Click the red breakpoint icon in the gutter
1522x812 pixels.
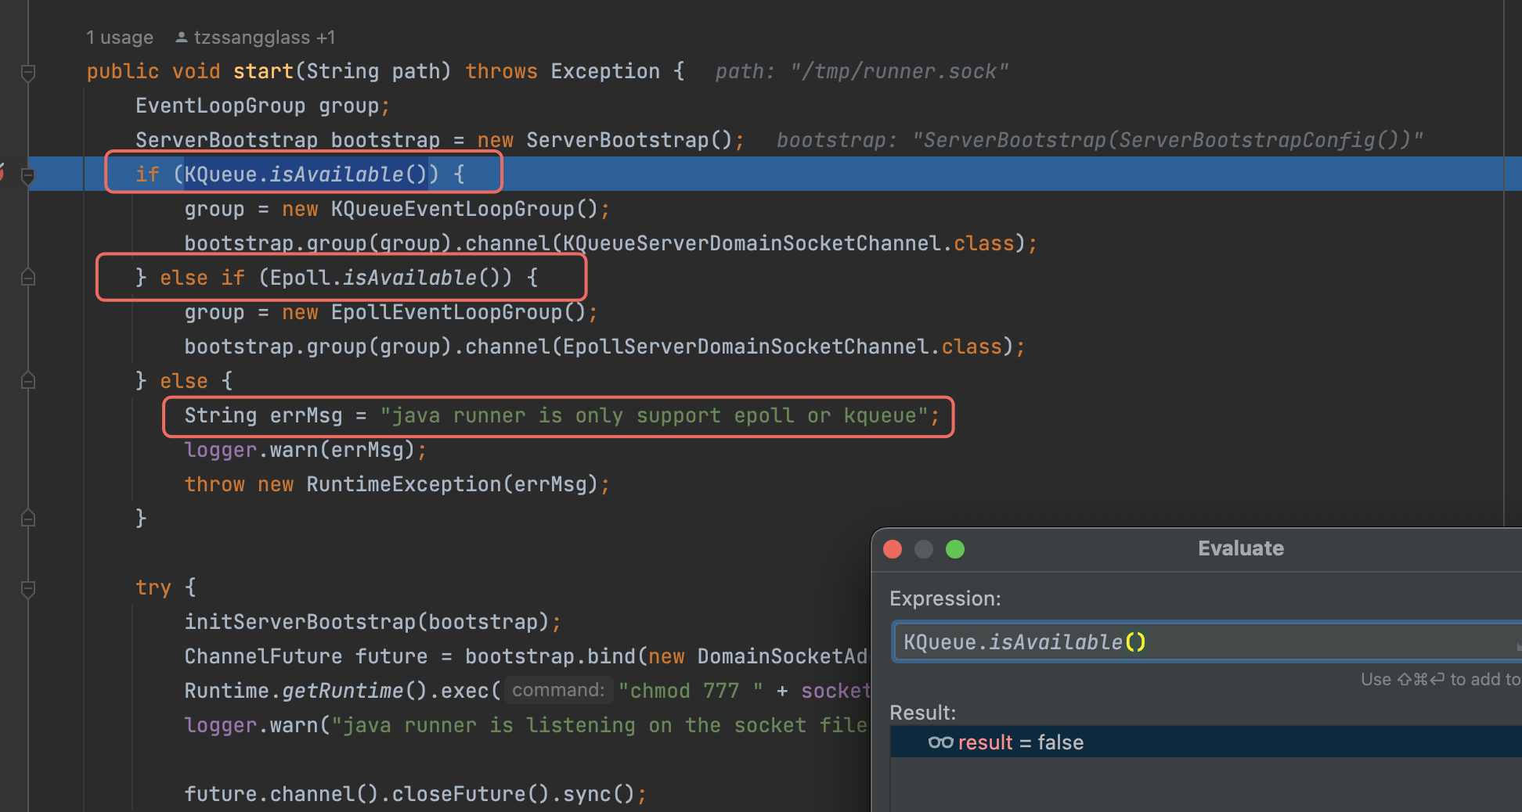(4, 174)
